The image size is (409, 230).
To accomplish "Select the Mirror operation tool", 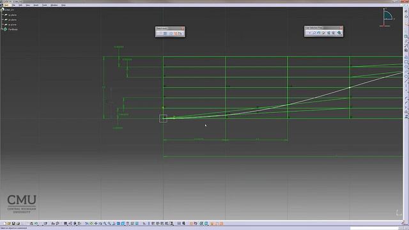I will click(x=406, y=112).
